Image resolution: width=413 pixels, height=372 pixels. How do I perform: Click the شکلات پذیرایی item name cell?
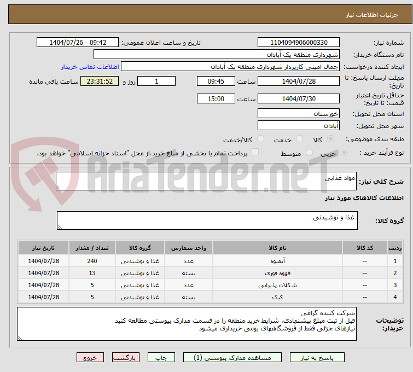[x=277, y=285]
